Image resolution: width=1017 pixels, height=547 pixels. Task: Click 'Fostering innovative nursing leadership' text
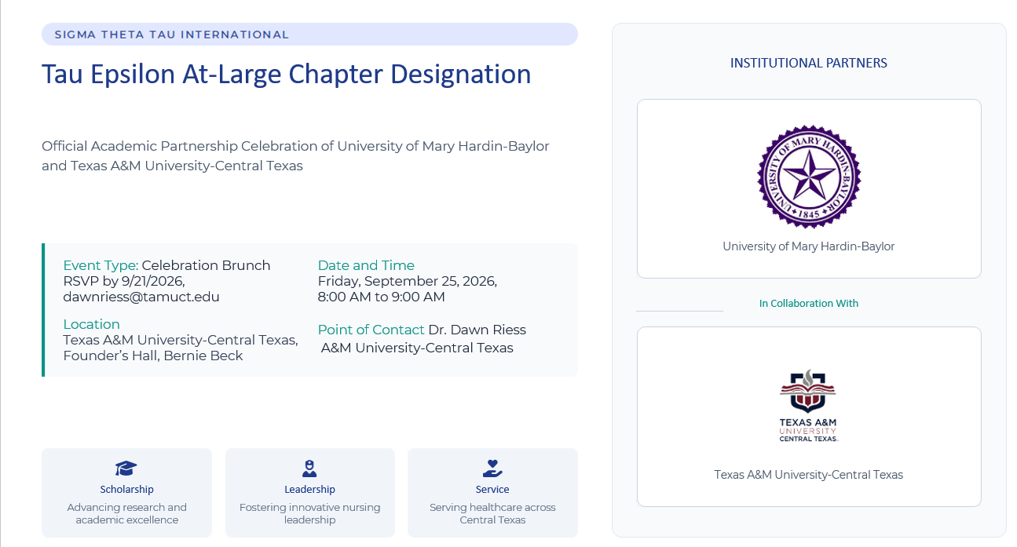309,513
